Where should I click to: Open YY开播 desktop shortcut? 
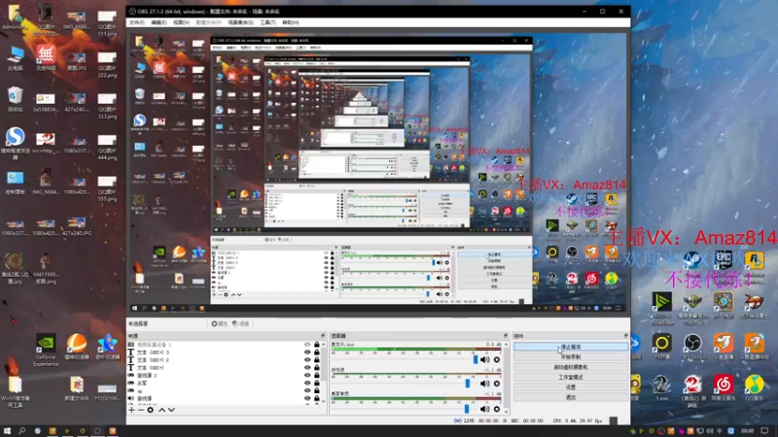(x=662, y=347)
